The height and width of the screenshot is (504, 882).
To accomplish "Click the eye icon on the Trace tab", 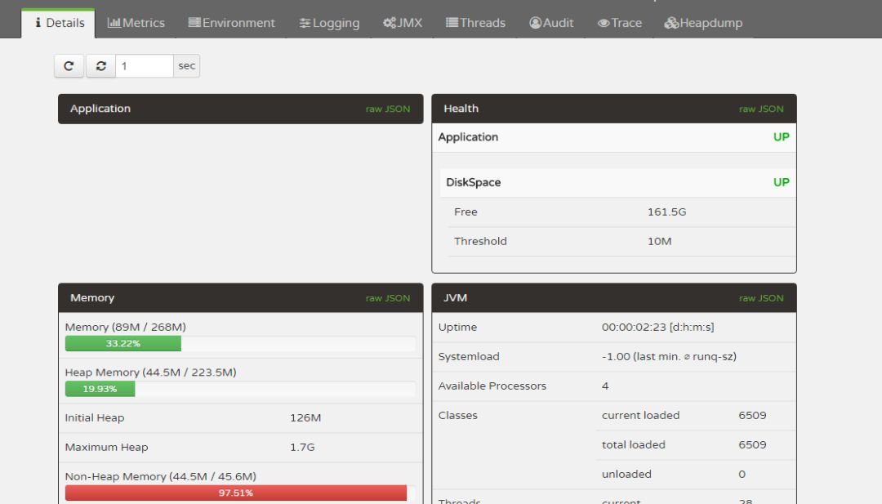I will point(602,23).
